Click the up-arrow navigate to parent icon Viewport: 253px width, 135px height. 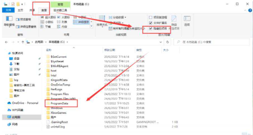click(23, 42)
